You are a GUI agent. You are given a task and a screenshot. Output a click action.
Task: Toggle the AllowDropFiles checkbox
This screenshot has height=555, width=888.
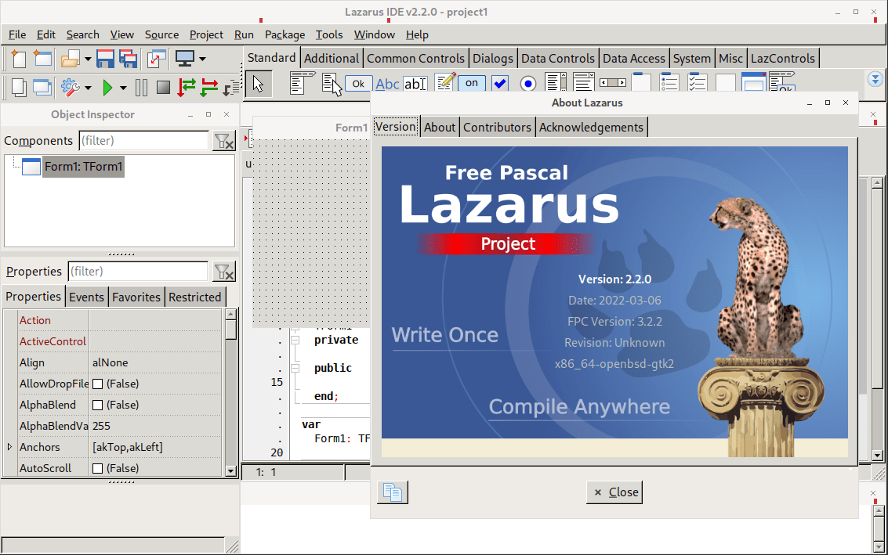[98, 384]
